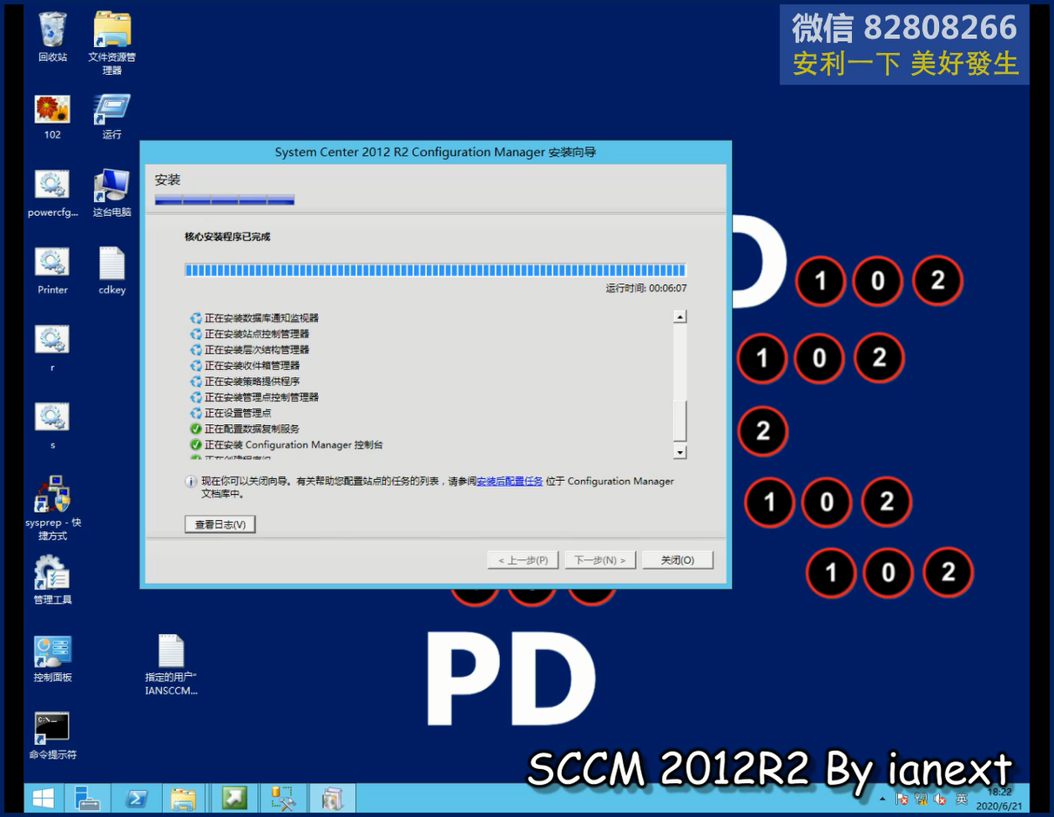1054x817 pixels.
Task: Open the Windows Start button
Action: point(43,798)
